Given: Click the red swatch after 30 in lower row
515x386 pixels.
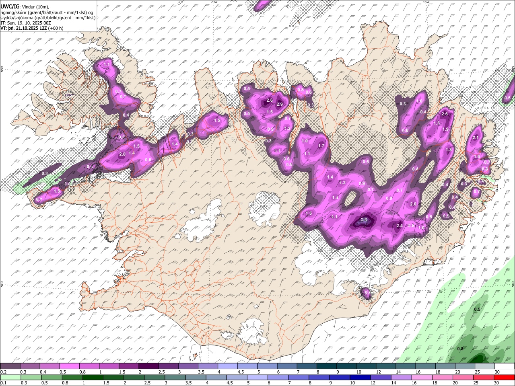Looking at the screenshot, I should [505, 377].
